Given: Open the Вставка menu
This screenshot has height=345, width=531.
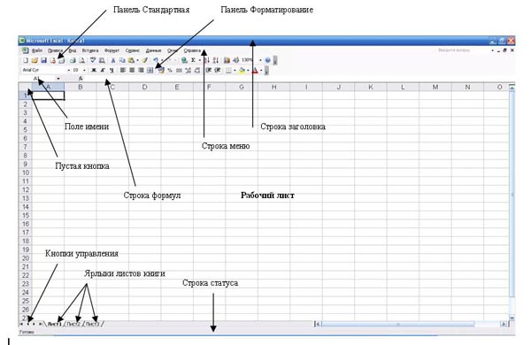Looking at the screenshot, I should (90, 50).
